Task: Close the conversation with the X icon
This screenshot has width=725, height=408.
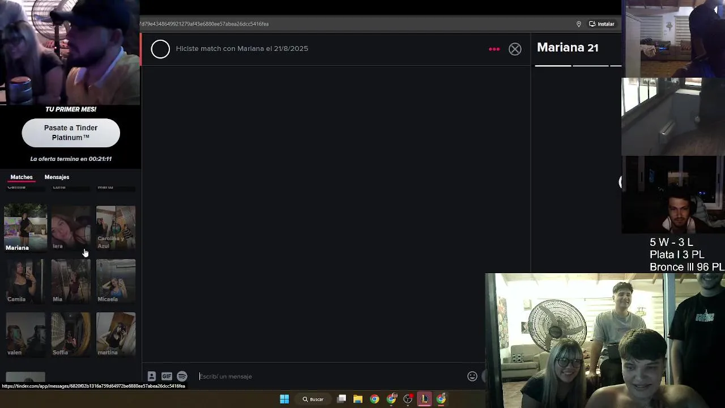Action: (x=515, y=49)
